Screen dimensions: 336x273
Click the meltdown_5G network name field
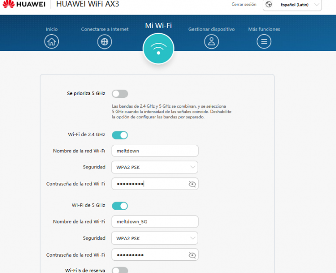point(154,222)
